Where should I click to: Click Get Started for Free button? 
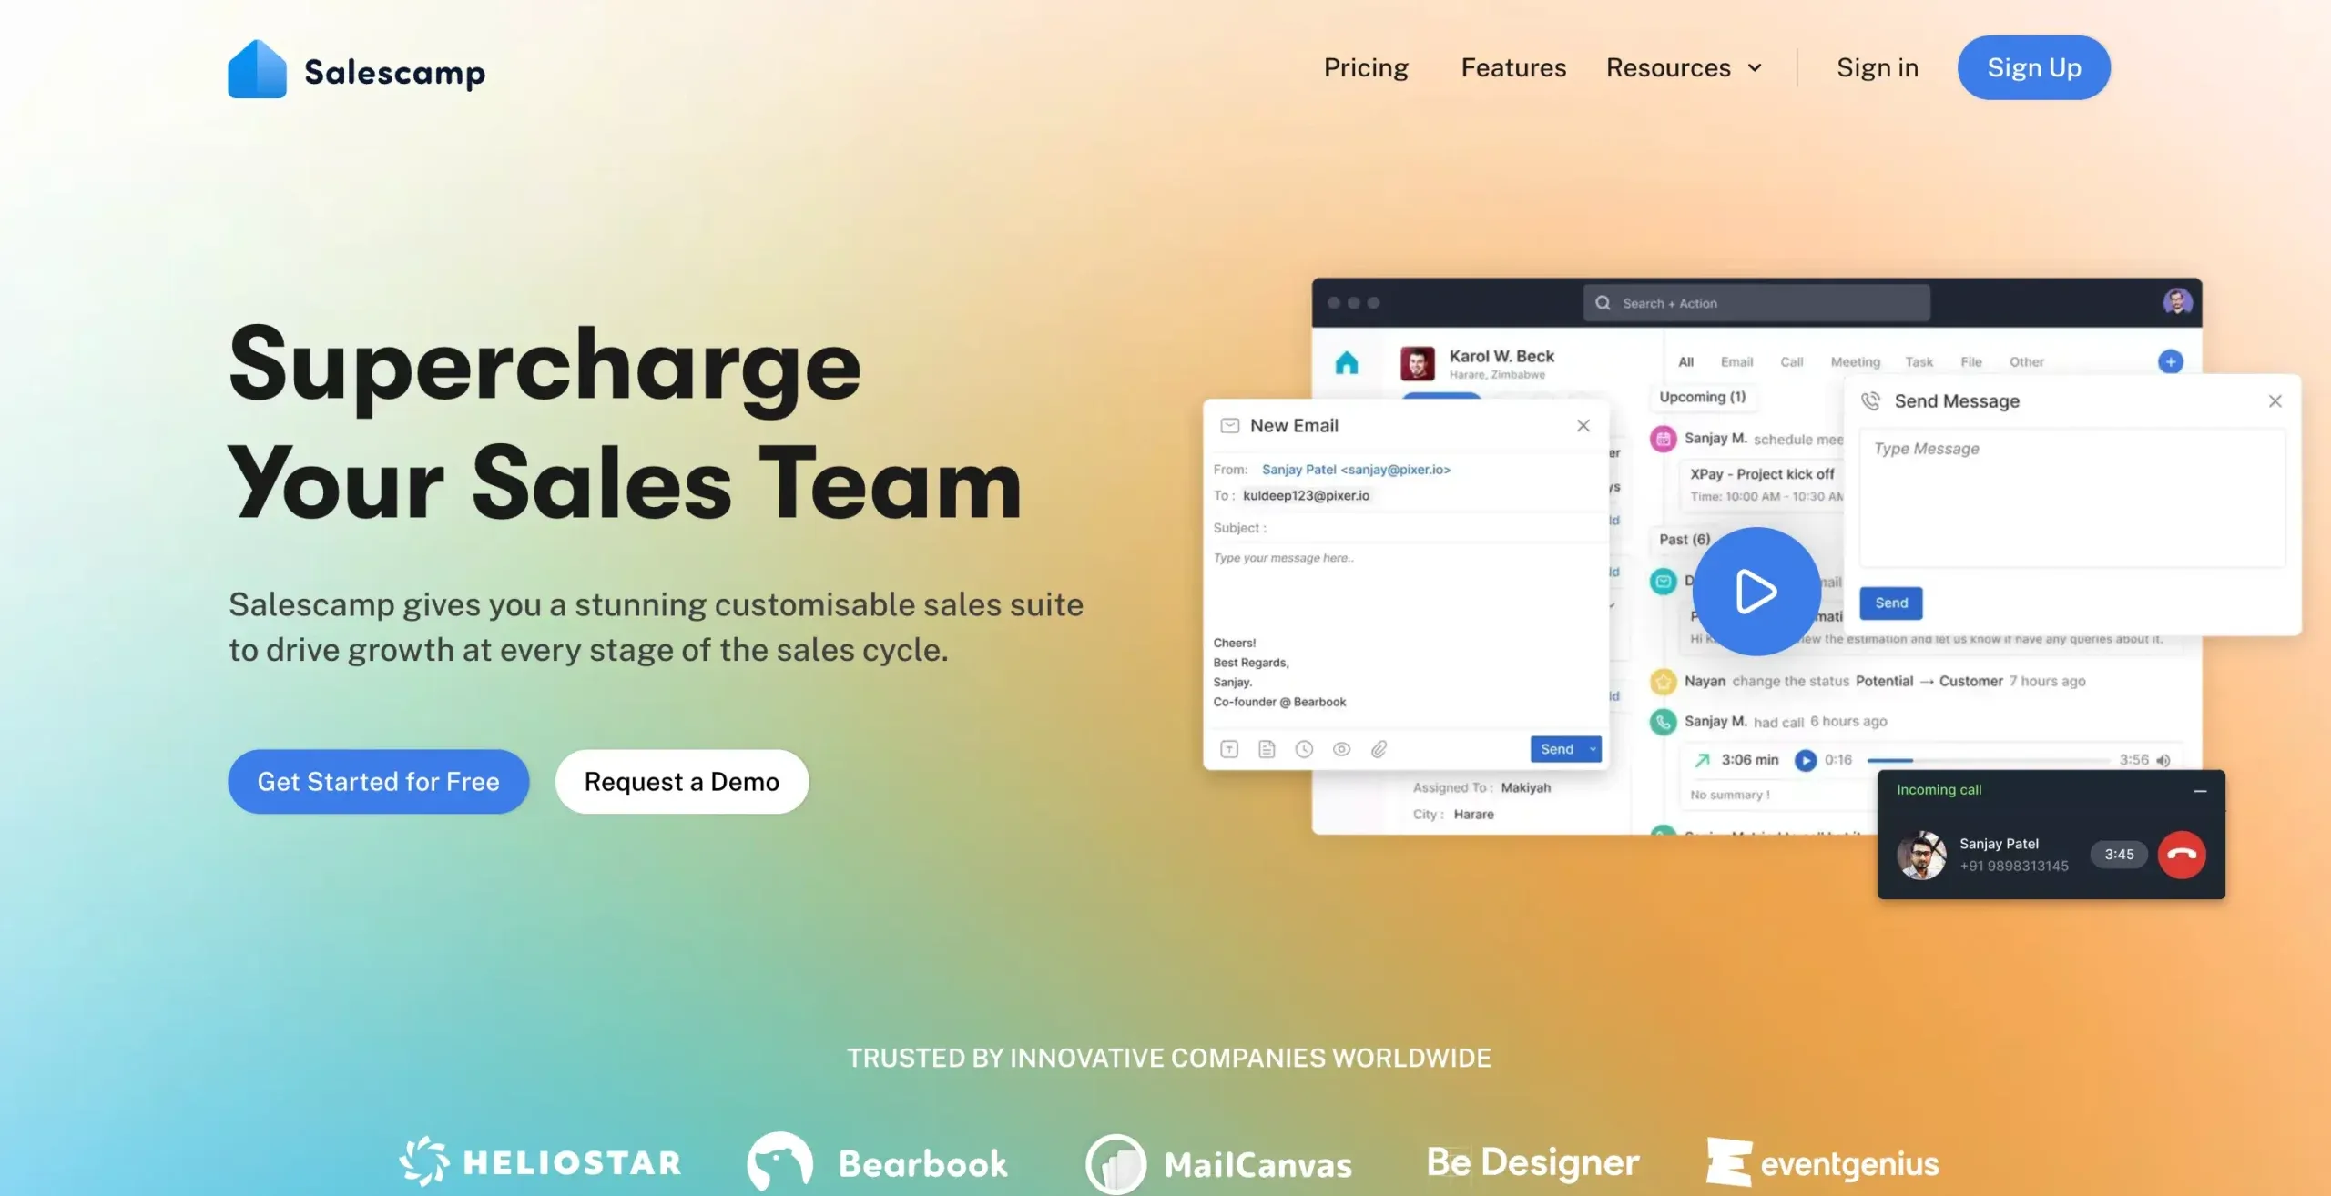378,781
